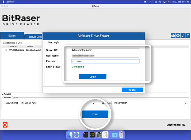The height and width of the screenshot is (140, 191).
Task: Click the Serial No. column header
Action: [30, 46]
